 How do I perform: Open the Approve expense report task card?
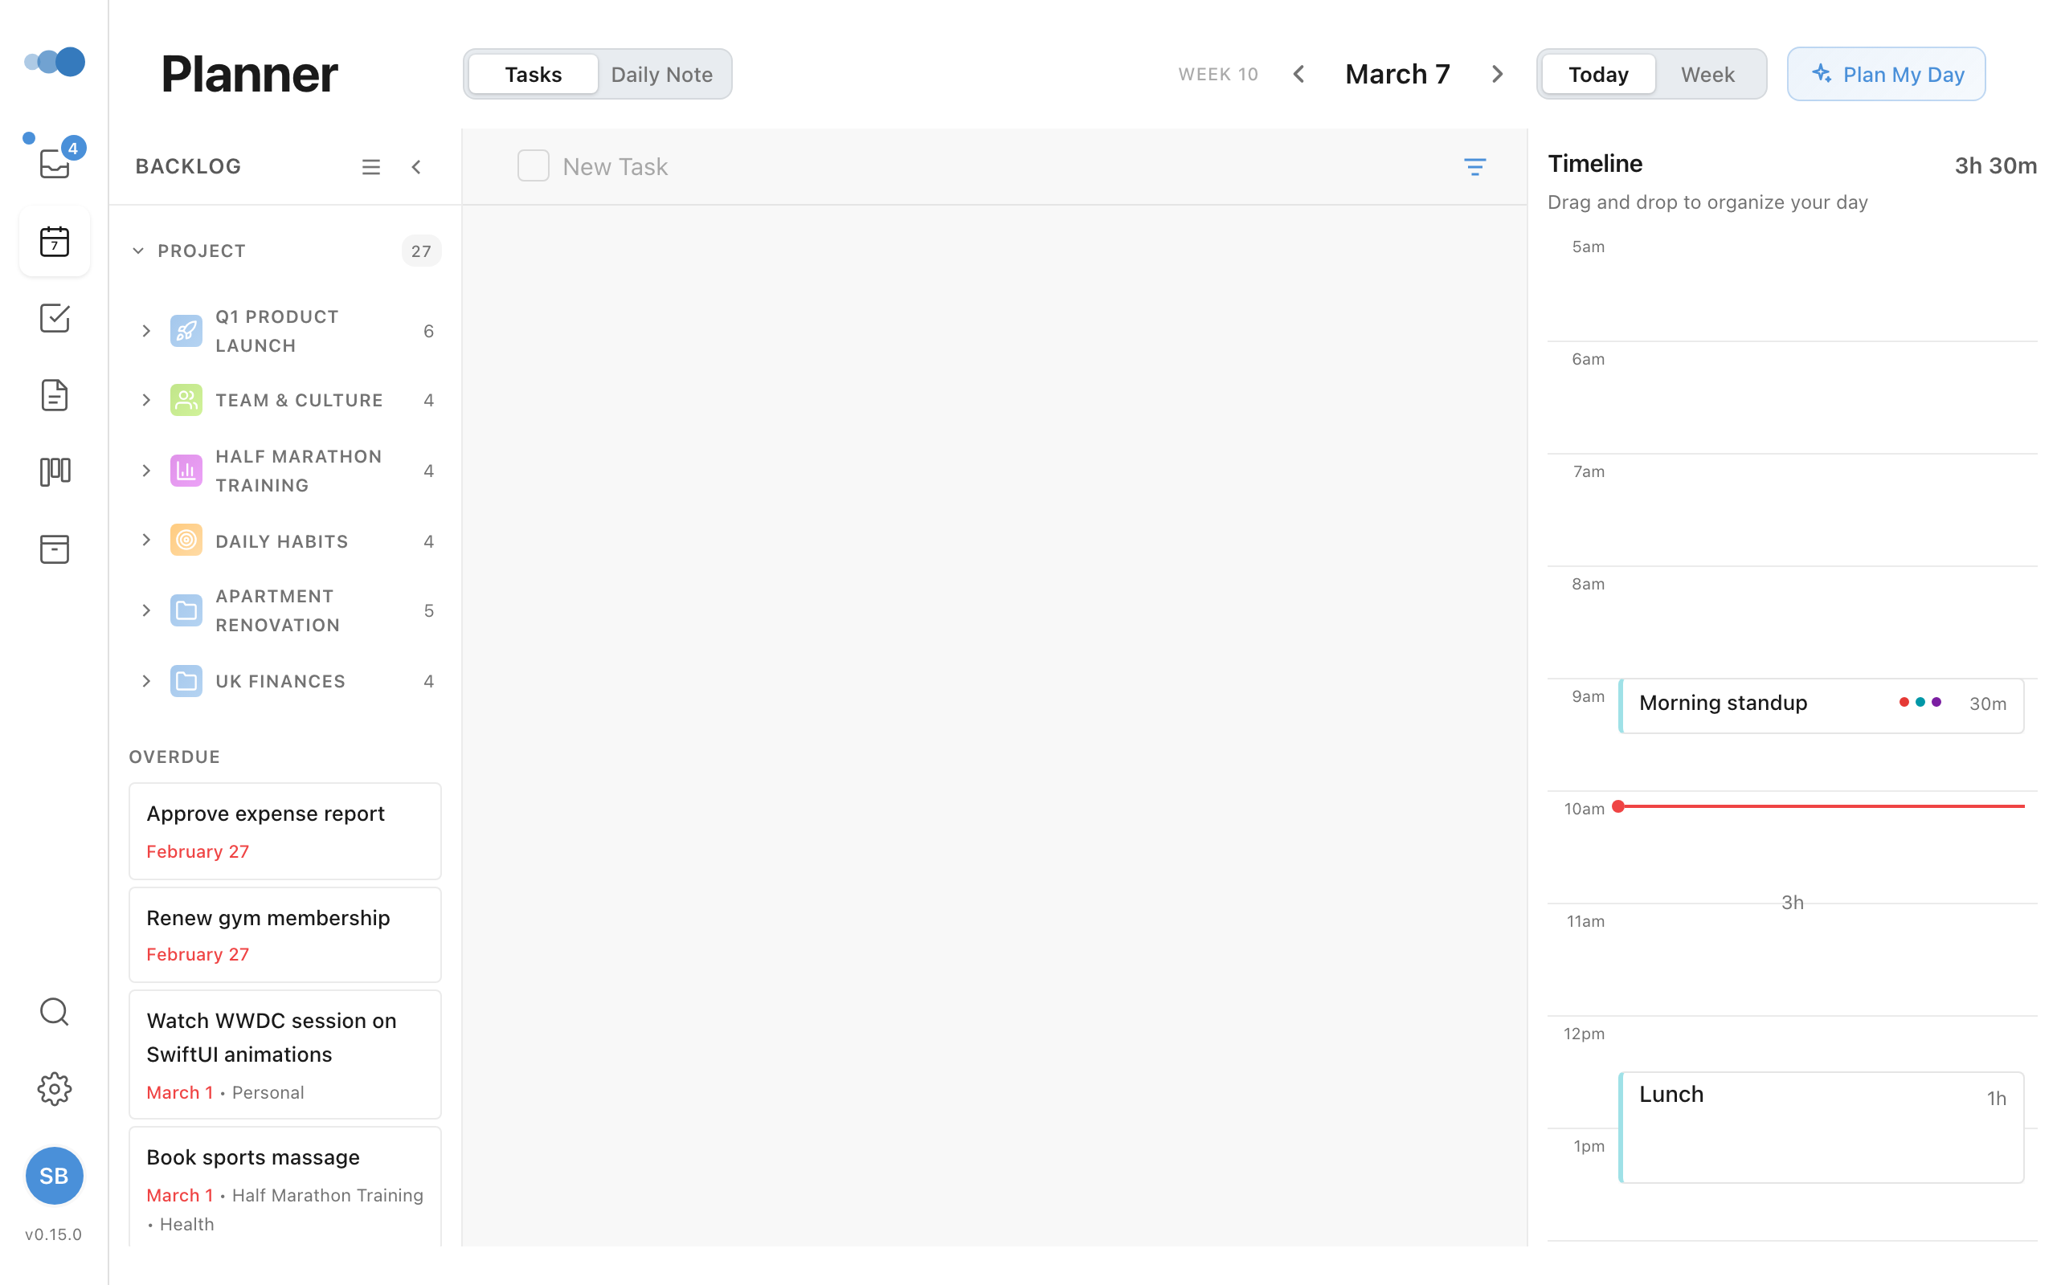(284, 830)
